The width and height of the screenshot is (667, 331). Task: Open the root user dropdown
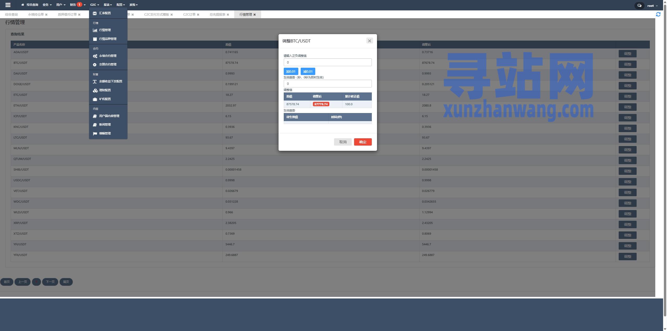tap(652, 6)
